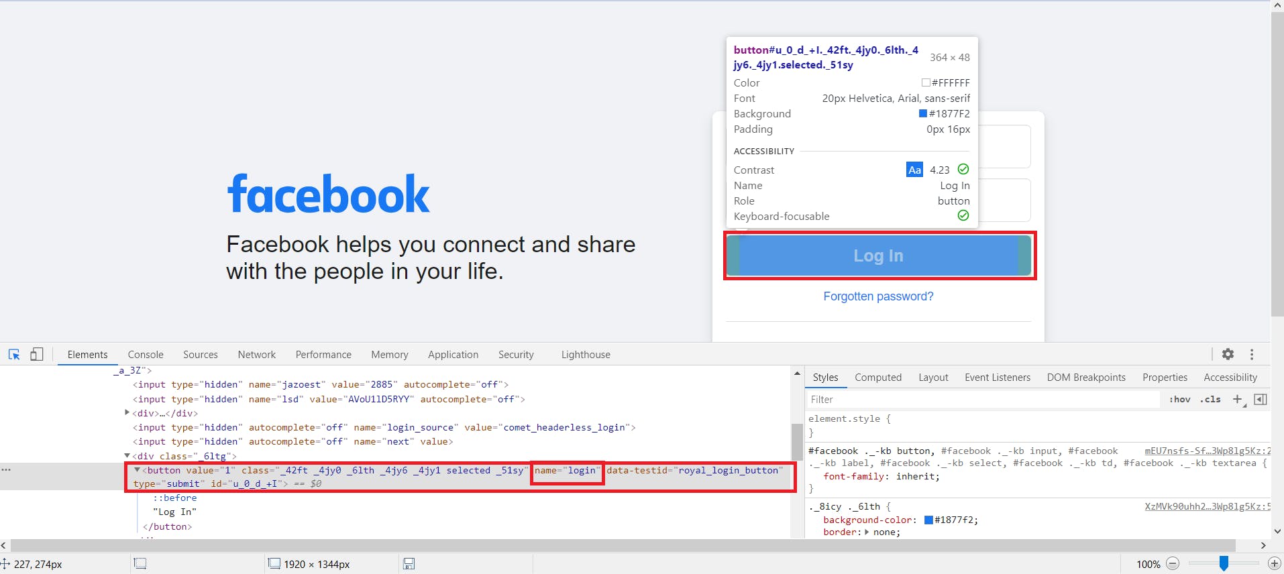Adjust the zoom slider handle
This screenshot has width=1284, height=574.
pos(1224,564)
